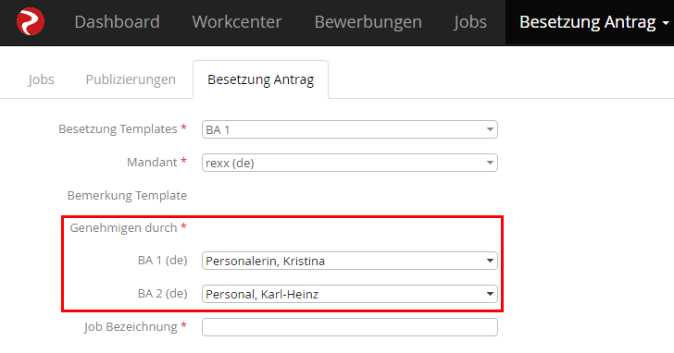674x353 pixels.
Task: Click the red rexx logo icon
Action: pos(30,21)
